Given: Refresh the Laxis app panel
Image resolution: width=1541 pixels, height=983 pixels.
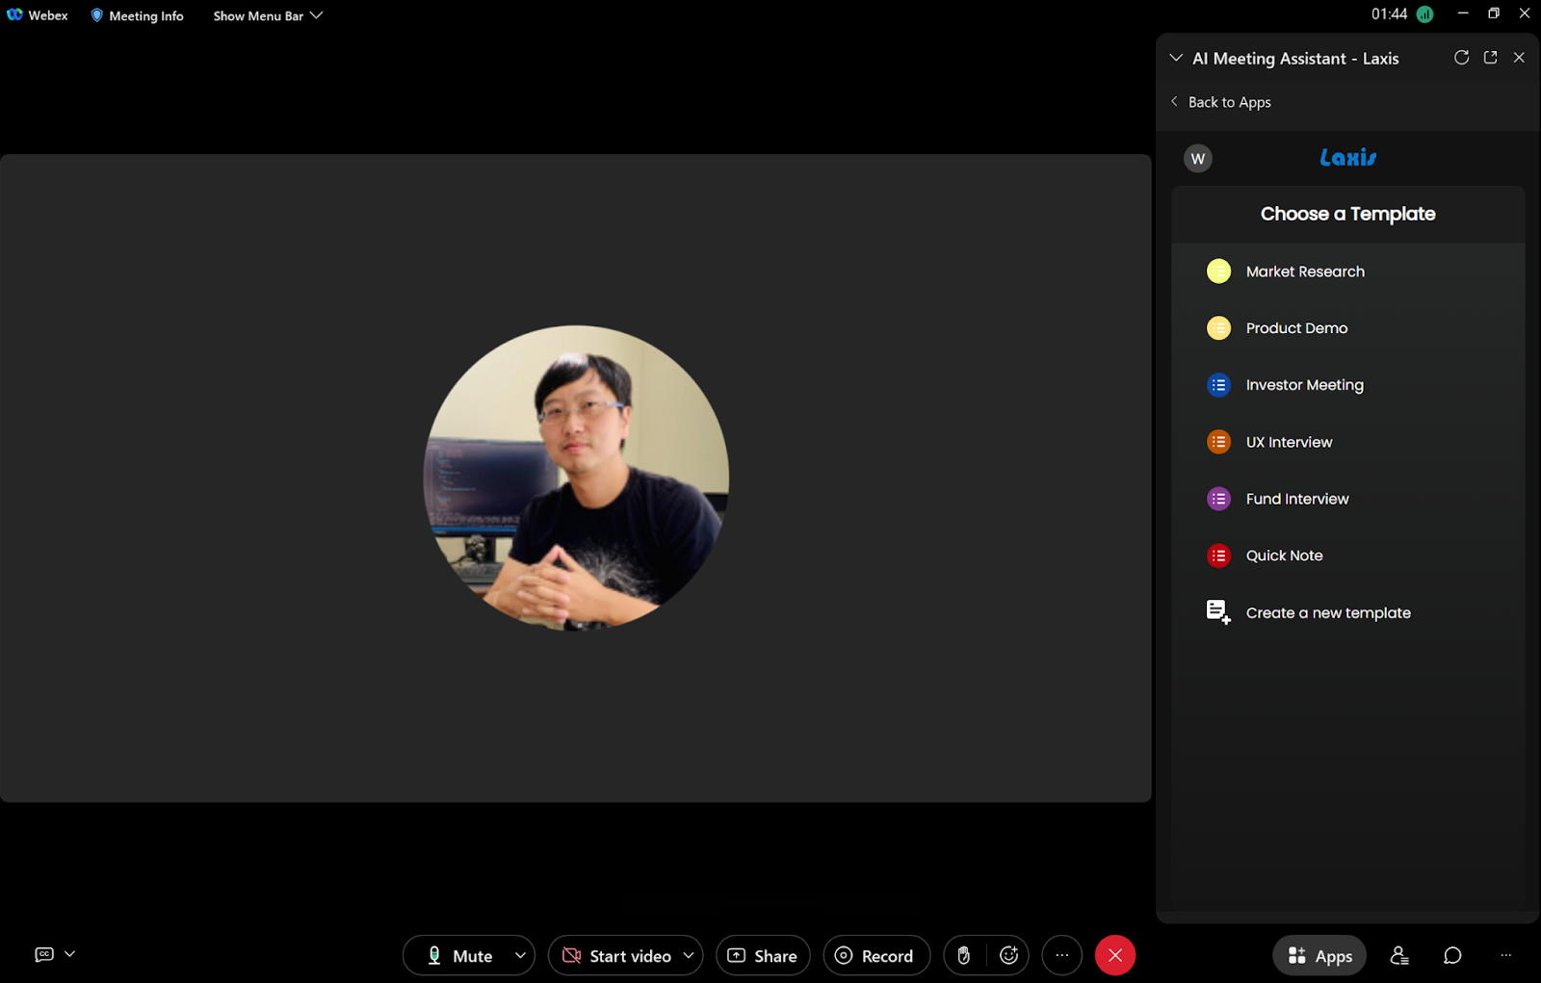Looking at the screenshot, I should pyautogui.click(x=1461, y=58).
